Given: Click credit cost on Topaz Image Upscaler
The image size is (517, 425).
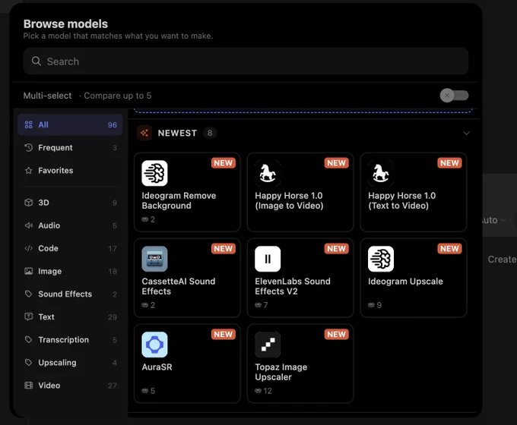Looking at the screenshot, I should (x=263, y=391).
